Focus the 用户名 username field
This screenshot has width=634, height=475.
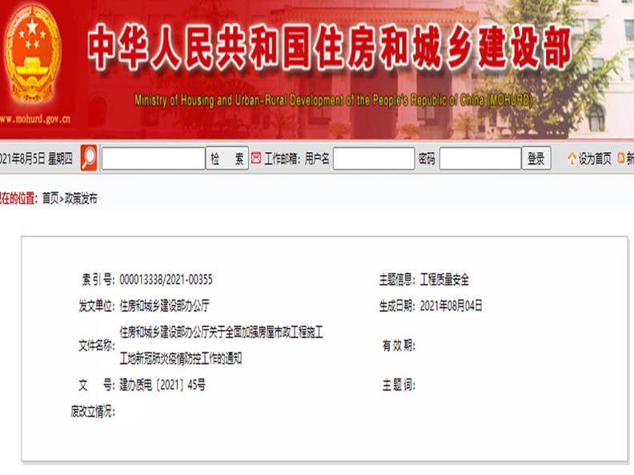pos(374,158)
